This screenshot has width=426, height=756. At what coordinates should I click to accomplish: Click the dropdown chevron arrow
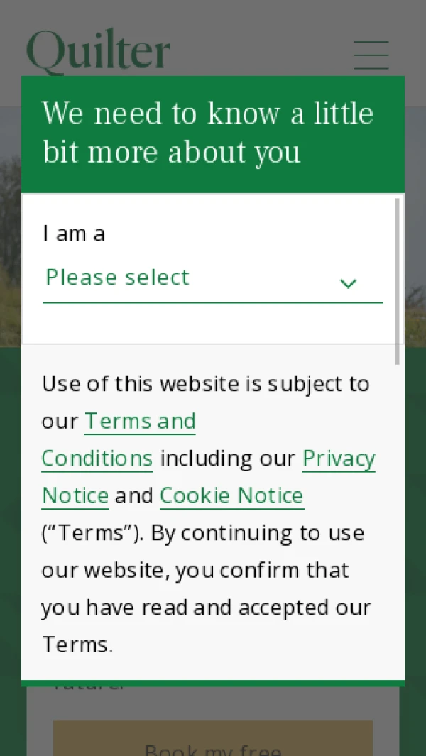348,283
